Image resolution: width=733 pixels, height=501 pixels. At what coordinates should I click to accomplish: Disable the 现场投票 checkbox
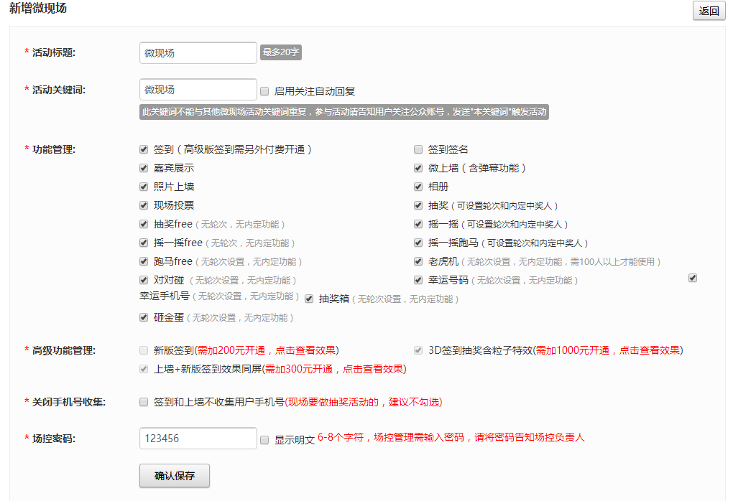click(x=144, y=205)
